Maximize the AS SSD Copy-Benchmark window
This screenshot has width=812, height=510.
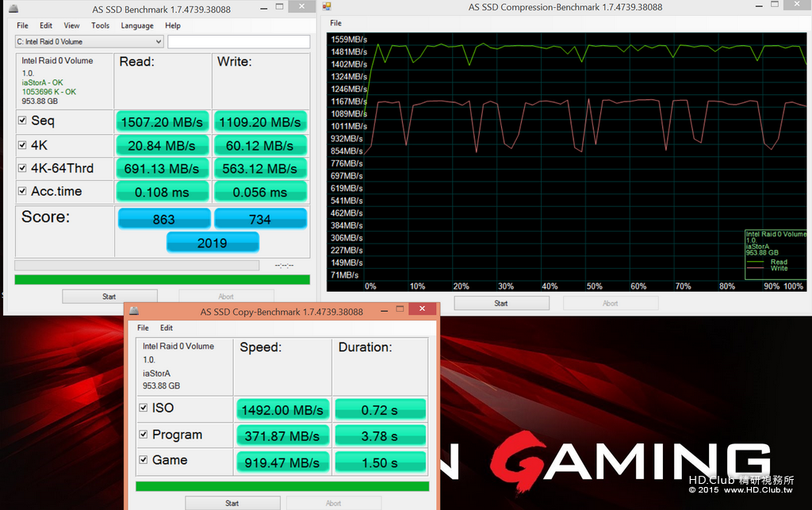click(400, 309)
